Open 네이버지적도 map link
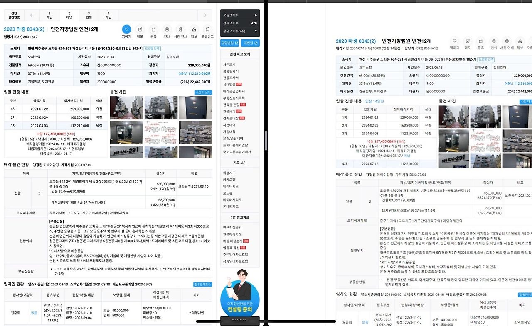Image resolution: width=532 pixels, height=326 pixels. (232, 199)
